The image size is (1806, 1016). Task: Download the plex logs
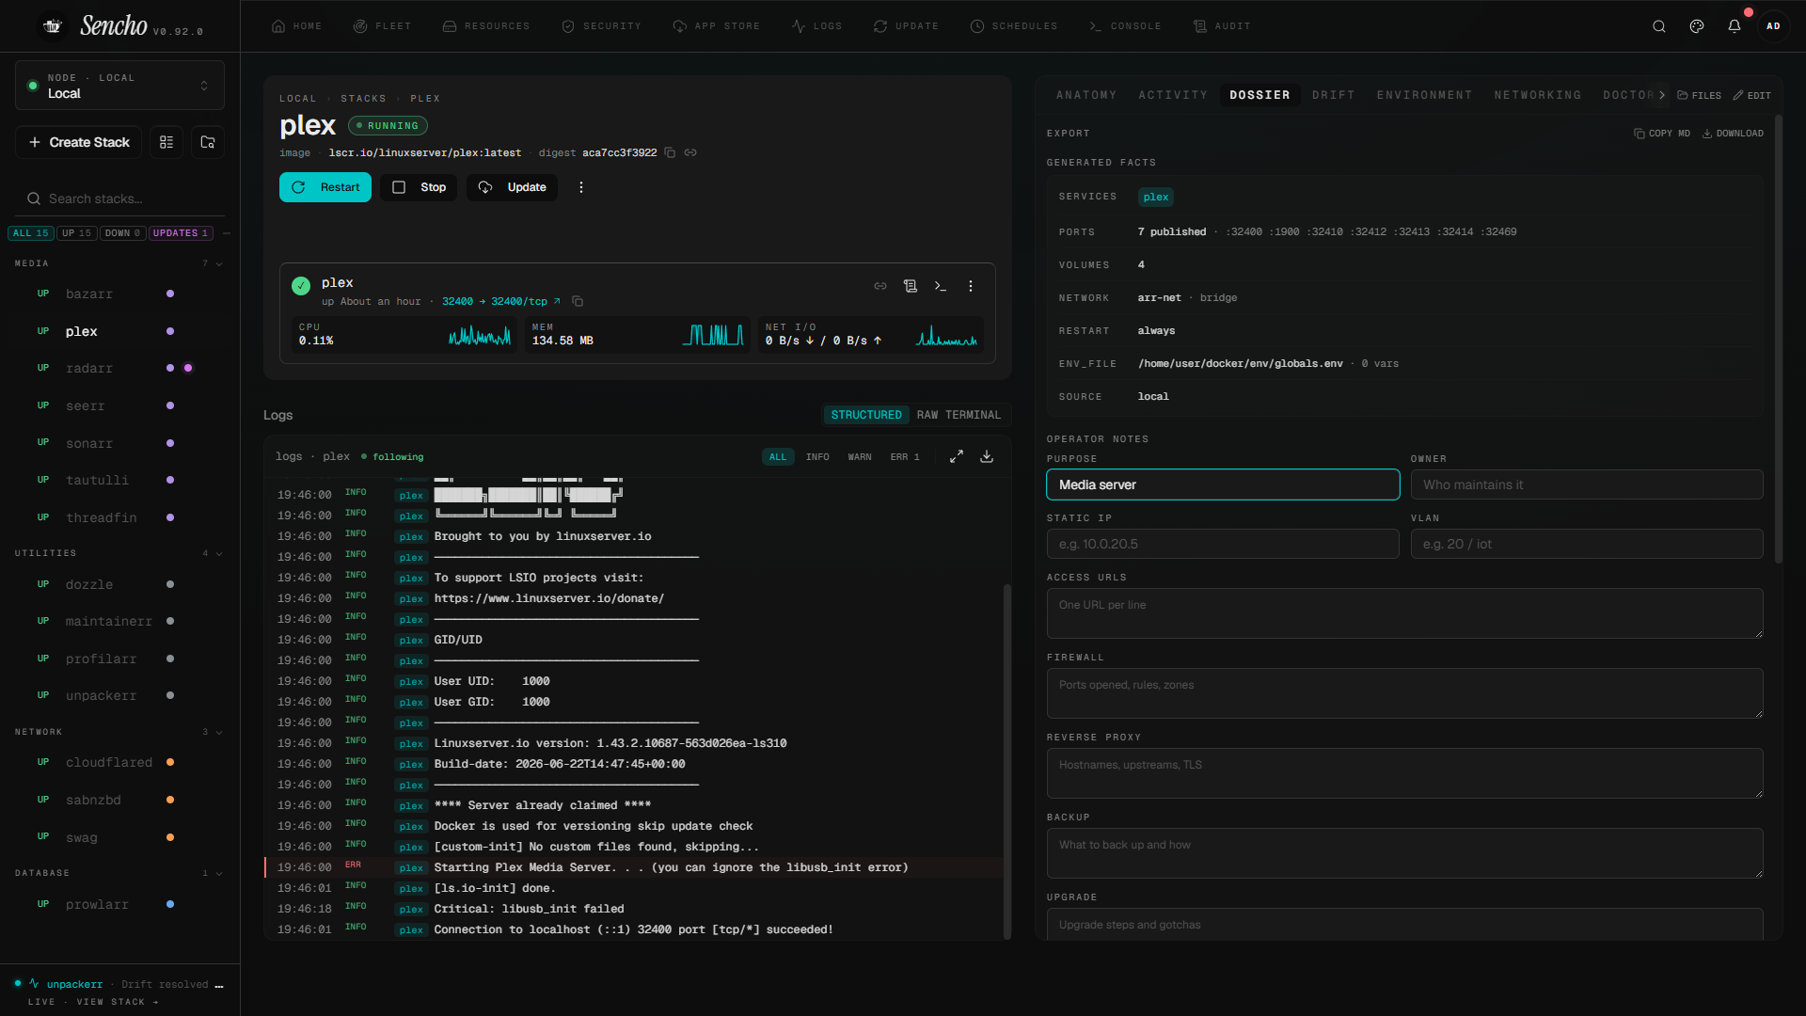click(987, 456)
